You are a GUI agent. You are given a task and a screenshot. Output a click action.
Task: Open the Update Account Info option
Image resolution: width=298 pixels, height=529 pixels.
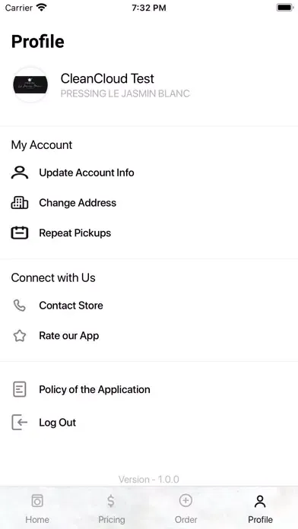coord(87,173)
